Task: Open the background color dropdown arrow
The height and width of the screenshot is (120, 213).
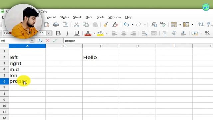Action: click(x=106, y=33)
